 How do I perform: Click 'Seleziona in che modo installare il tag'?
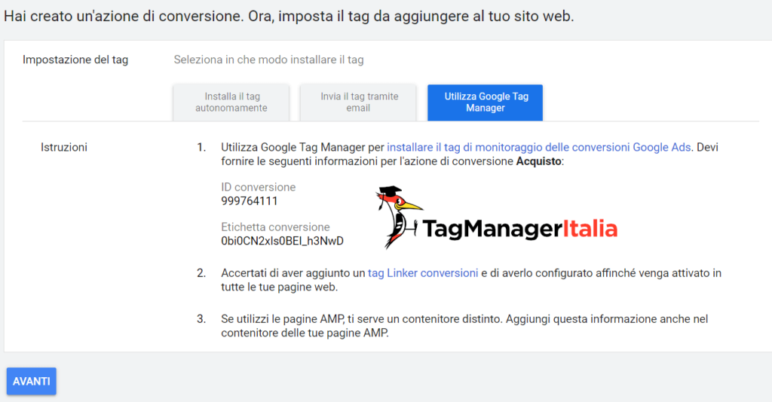pos(269,60)
